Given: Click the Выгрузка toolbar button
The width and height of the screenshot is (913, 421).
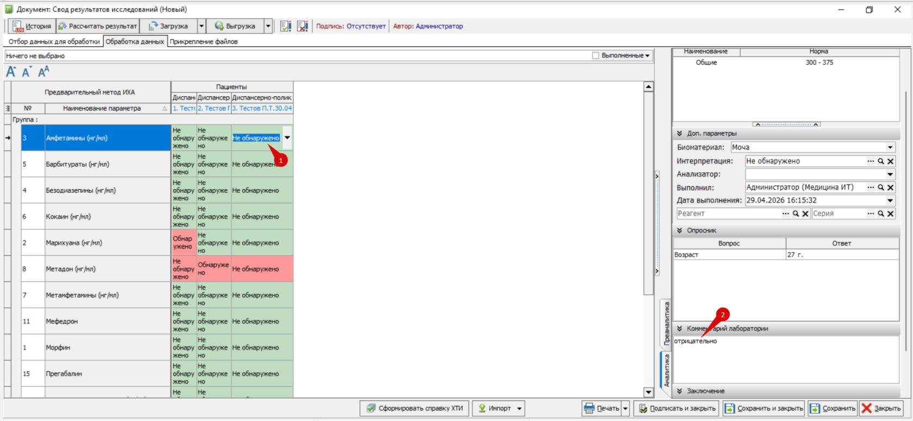Looking at the screenshot, I should point(235,26).
